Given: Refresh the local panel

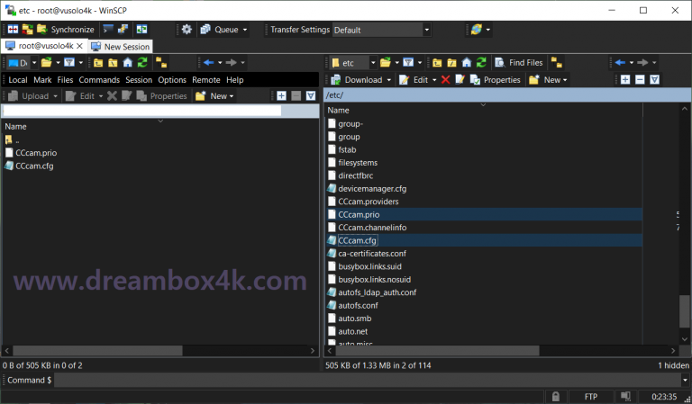Looking at the screenshot, I should coord(142,63).
